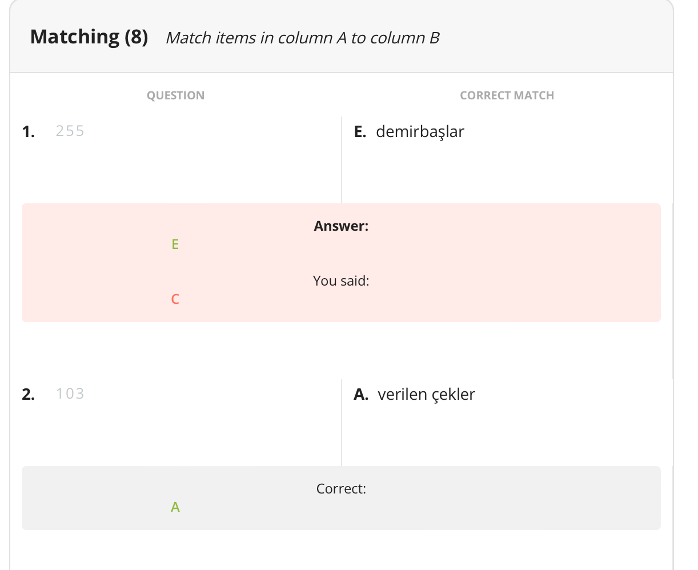Click question number 2 label

[29, 394]
